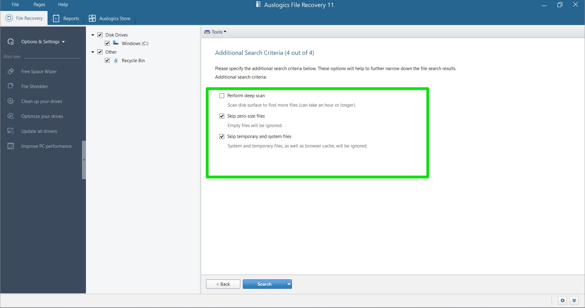Open the Tools dropdown menu
Viewport: 585px width, 308px height.
pos(219,32)
